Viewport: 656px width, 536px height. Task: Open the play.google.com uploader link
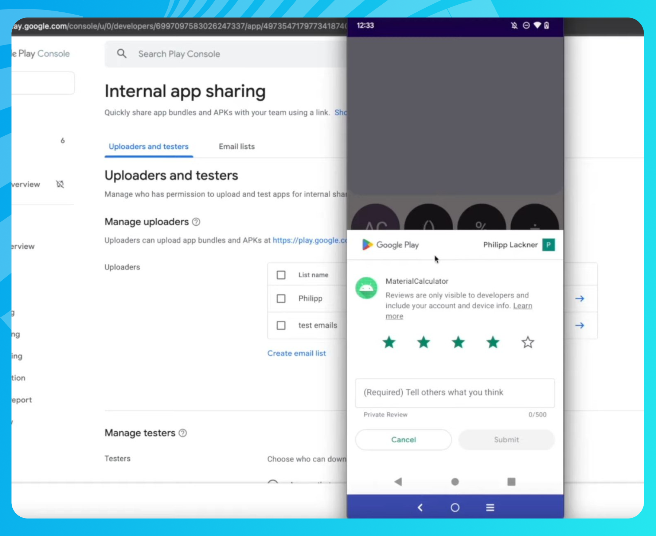tap(310, 240)
